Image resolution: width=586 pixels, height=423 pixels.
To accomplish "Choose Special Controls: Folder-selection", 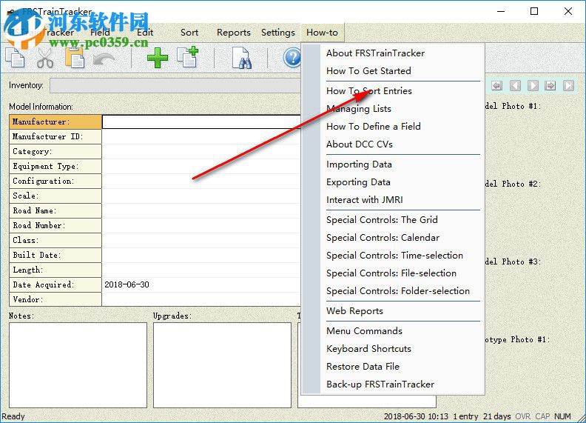I will click(397, 291).
